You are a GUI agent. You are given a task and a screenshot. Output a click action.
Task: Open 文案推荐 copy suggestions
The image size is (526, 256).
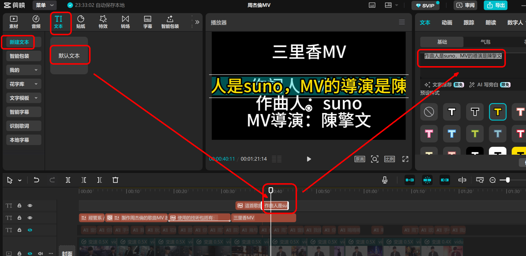(444, 85)
